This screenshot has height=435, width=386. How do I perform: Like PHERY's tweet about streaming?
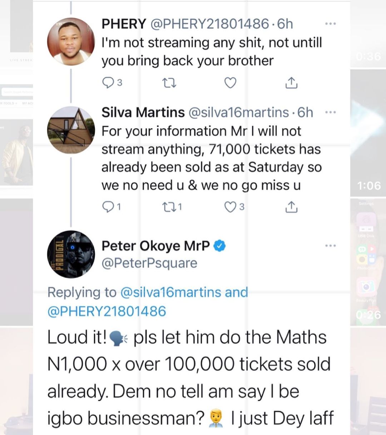tap(230, 83)
